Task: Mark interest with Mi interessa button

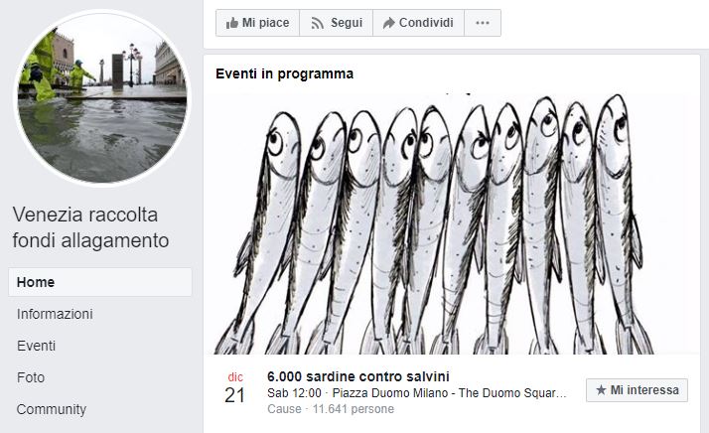Action: click(637, 390)
